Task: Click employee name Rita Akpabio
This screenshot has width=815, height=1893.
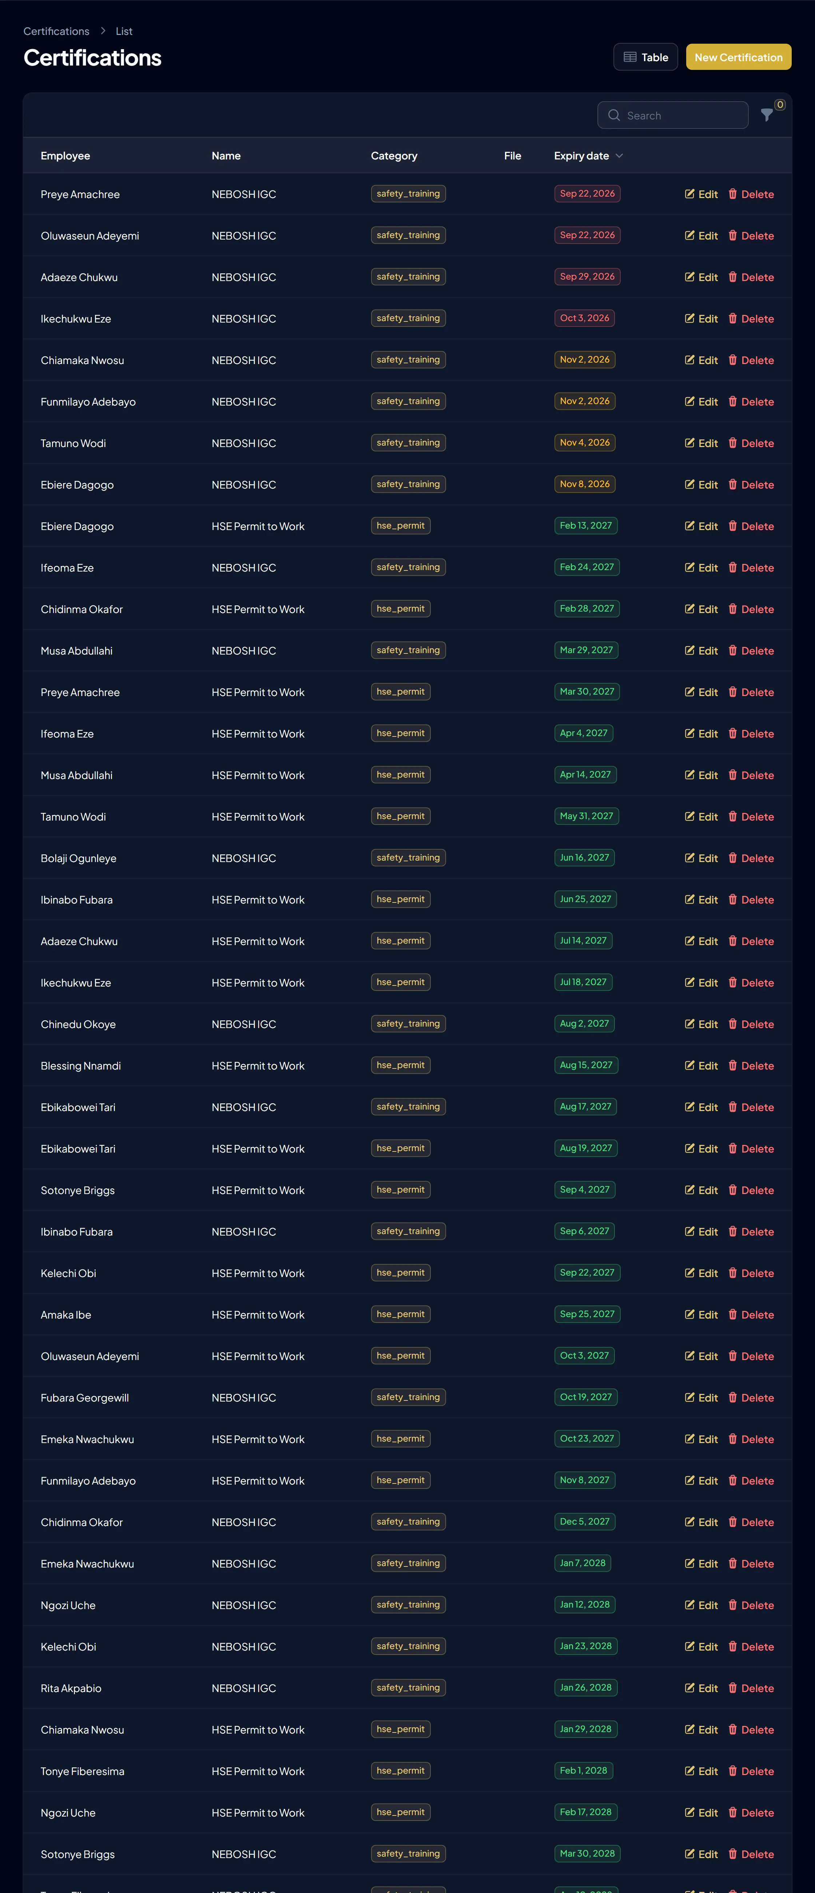Action: pos(71,1689)
